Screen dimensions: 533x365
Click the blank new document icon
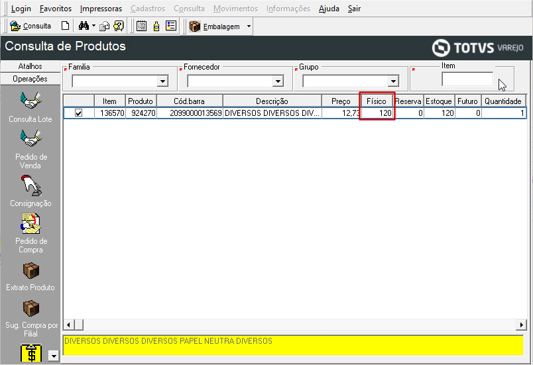65,26
